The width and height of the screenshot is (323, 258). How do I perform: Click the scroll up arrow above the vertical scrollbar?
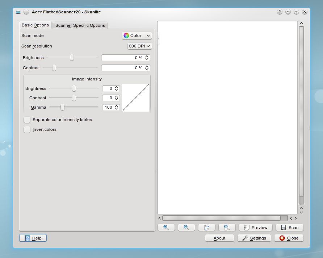click(301, 23)
